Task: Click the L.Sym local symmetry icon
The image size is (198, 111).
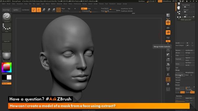Action: click(x=168, y=38)
